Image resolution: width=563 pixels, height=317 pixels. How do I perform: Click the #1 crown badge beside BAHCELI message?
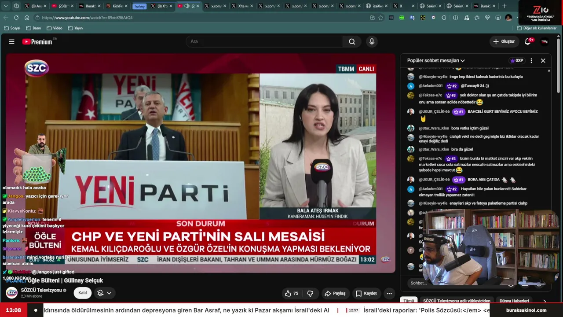click(459, 112)
